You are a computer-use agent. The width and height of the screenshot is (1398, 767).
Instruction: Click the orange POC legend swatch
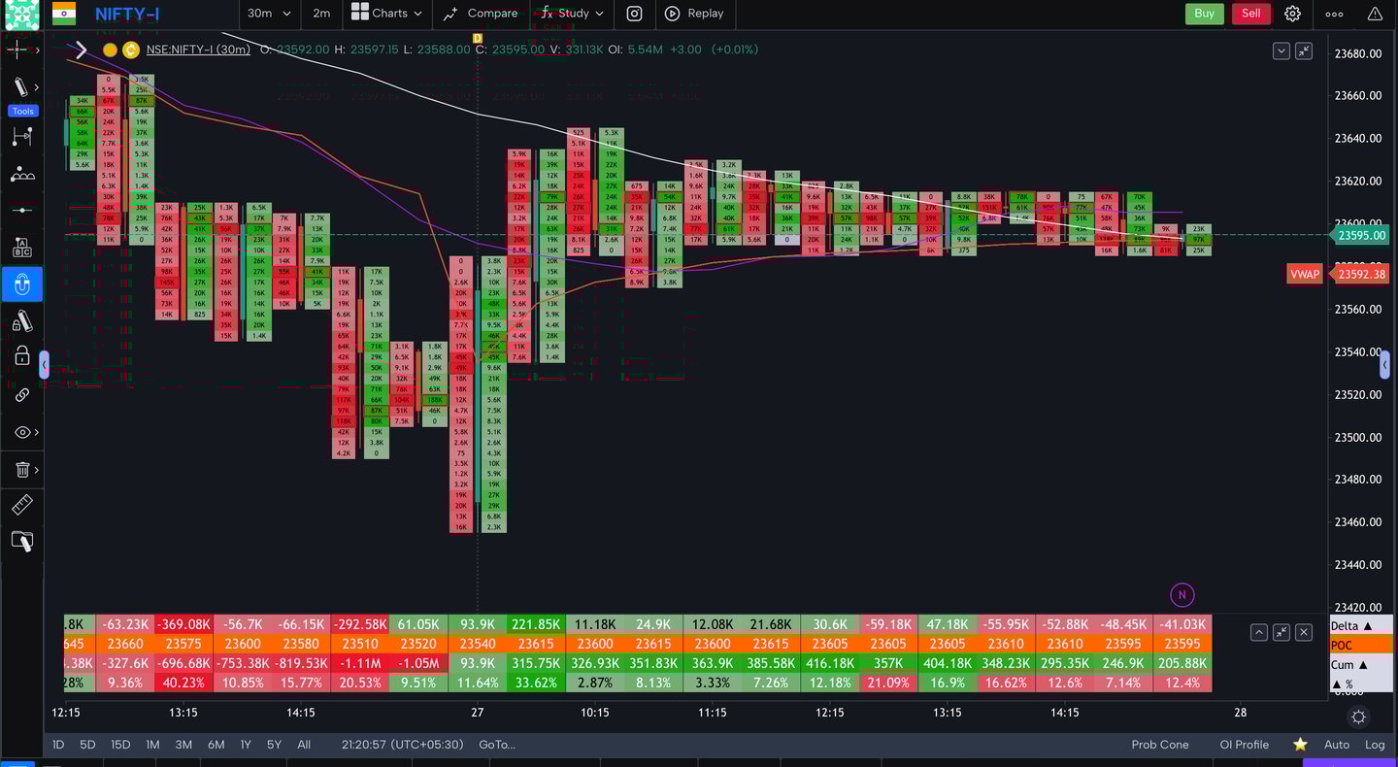coord(1360,646)
